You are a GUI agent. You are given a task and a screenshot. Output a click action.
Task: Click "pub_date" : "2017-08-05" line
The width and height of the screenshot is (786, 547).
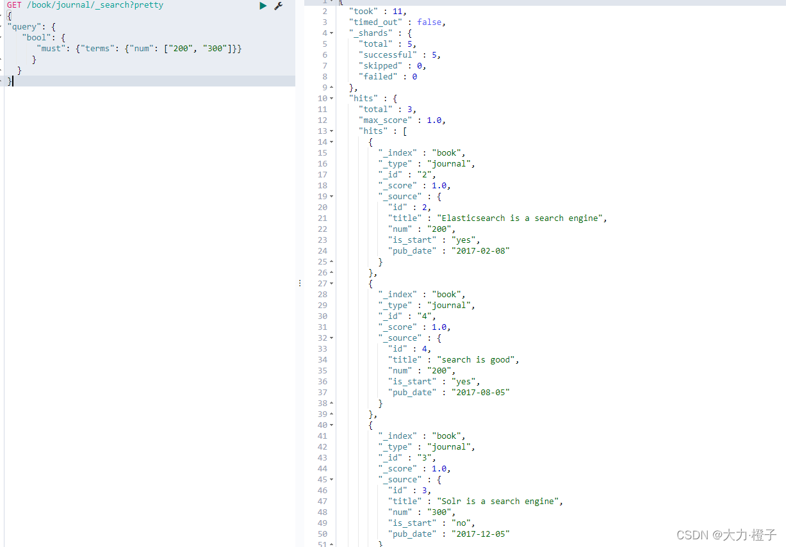(449, 393)
